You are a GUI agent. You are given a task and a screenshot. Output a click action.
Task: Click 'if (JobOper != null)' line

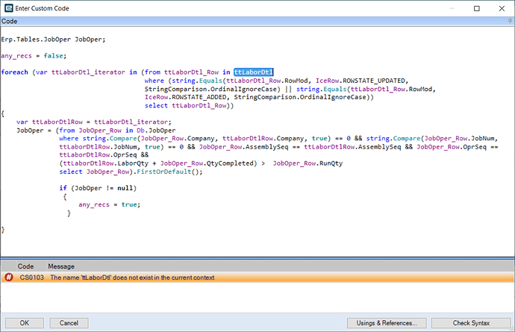coord(98,188)
